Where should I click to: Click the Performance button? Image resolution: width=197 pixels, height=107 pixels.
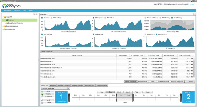click(143, 82)
